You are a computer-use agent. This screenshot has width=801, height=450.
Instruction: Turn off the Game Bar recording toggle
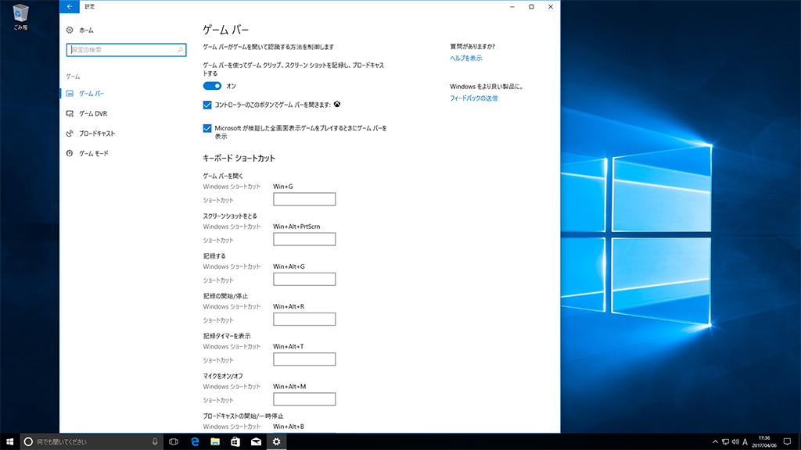click(212, 86)
